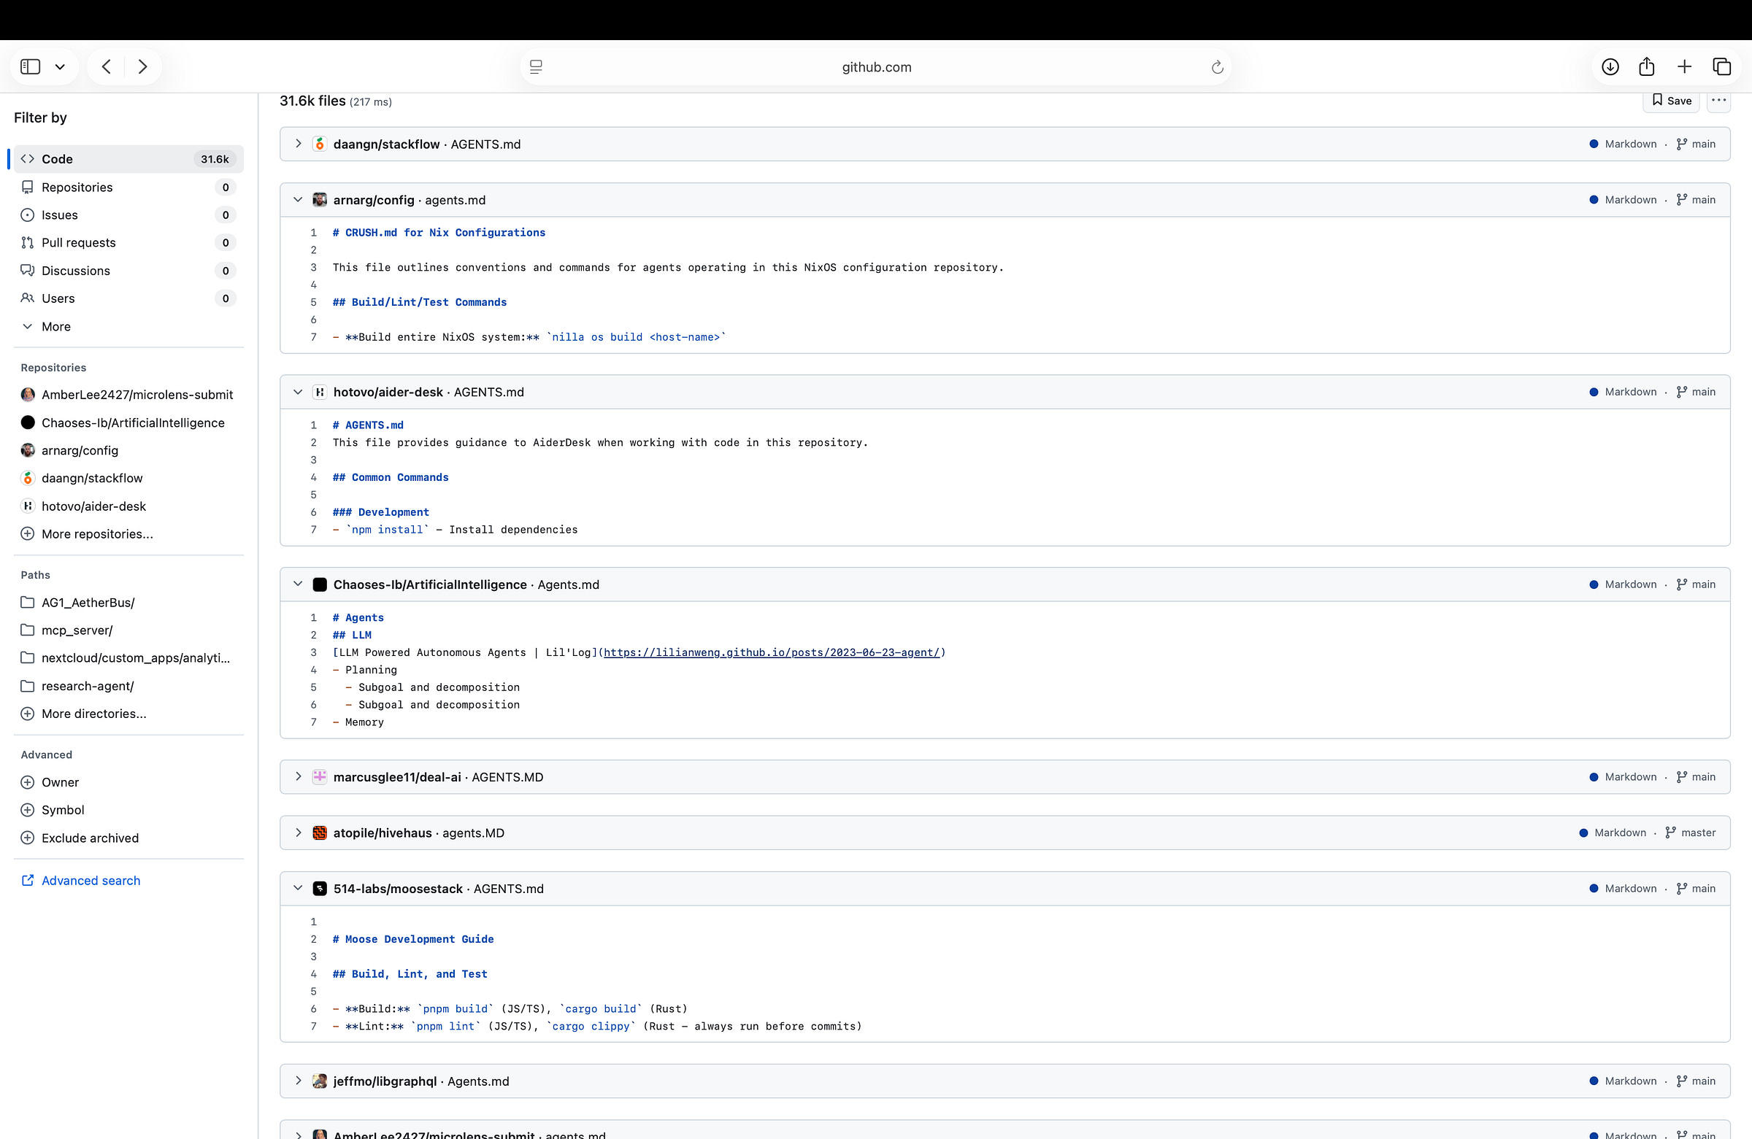The height and width of the screenshot is (1139, 1752).
Task: Expand the daangn/stackflow AGENTS.md result
Action: click(298, 144)
